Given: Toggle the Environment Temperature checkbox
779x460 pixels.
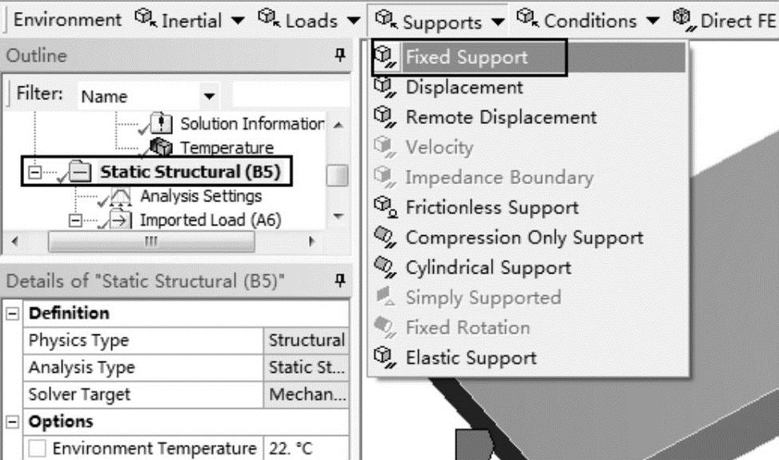Looking at the screenshot, I should [37, 448].
